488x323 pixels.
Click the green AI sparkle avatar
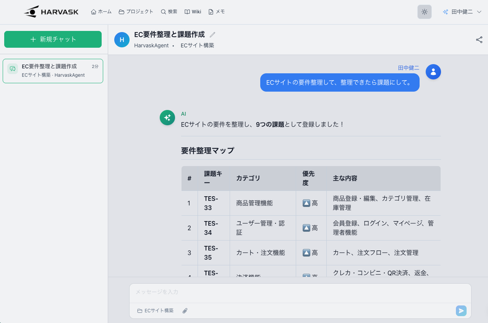167,118
